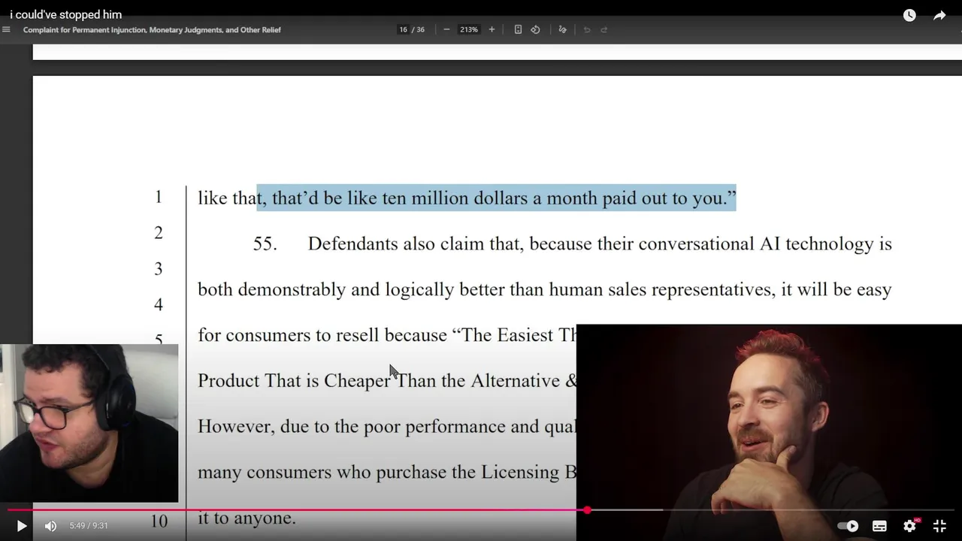
Task: Redo the PDF annotation
Action: (604, 29)
